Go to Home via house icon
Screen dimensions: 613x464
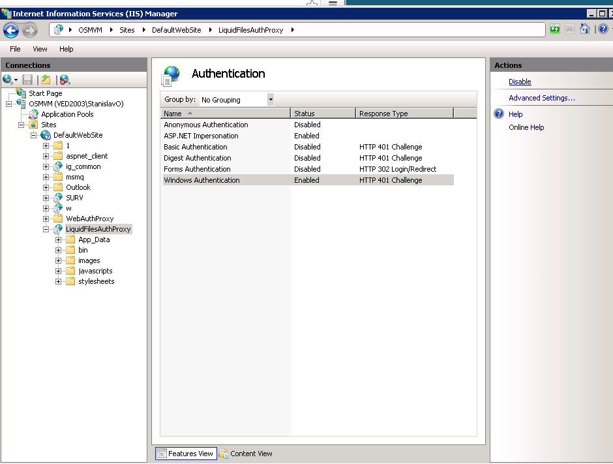[585, 29]
